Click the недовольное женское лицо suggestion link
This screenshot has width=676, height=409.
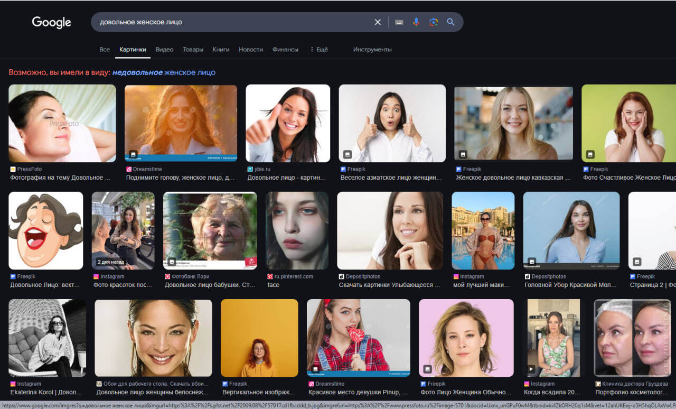click(164, 72)
